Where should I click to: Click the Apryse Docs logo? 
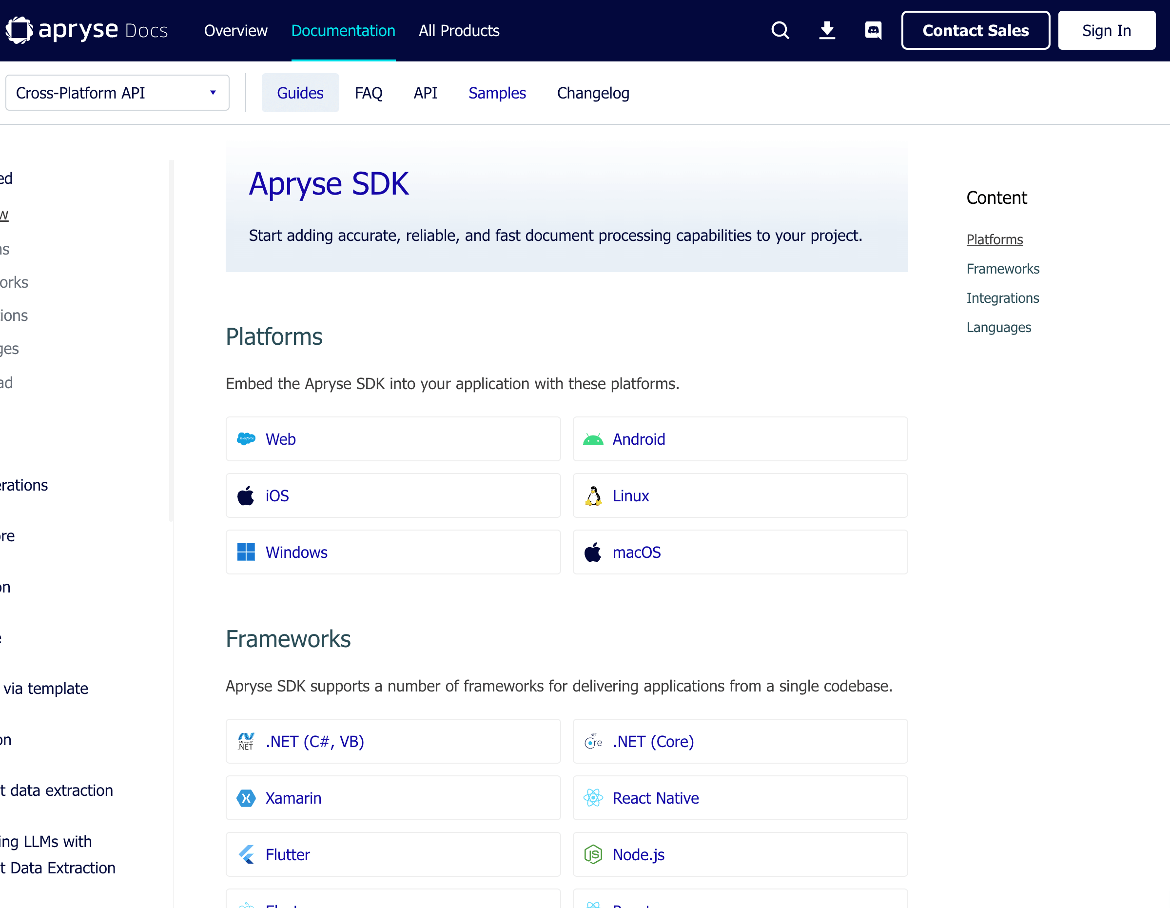87,30
